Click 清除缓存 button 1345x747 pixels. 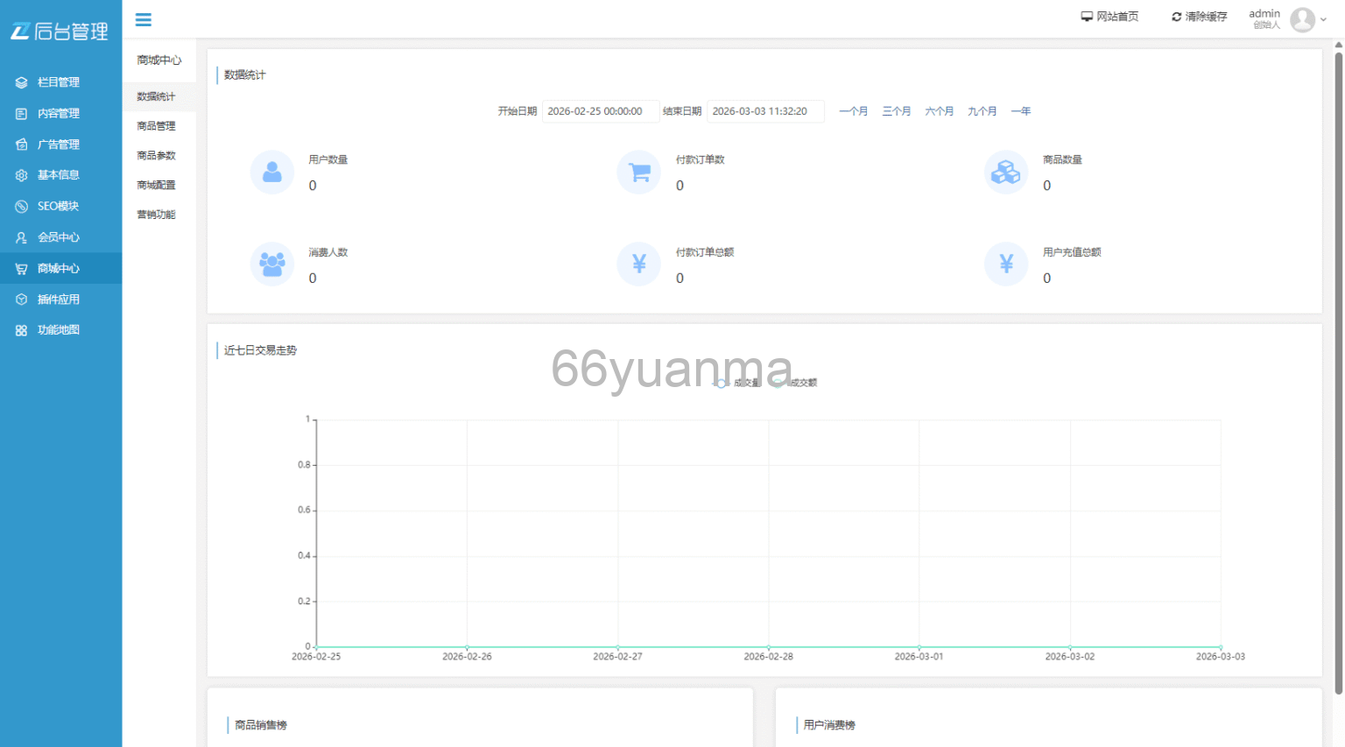1206,17
